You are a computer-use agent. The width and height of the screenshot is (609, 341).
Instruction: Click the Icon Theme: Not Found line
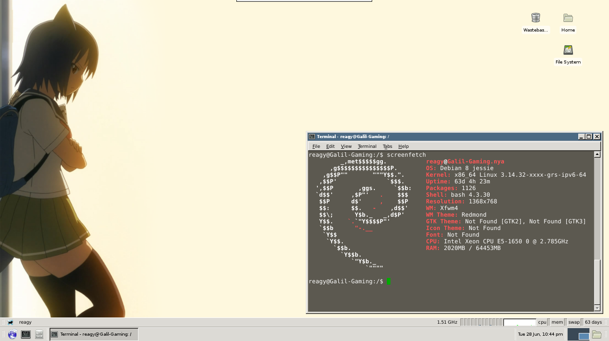463,228
